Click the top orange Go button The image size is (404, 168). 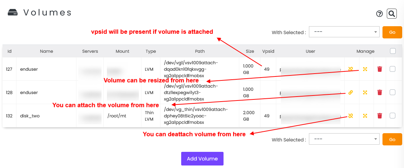(x=392, y=32)
